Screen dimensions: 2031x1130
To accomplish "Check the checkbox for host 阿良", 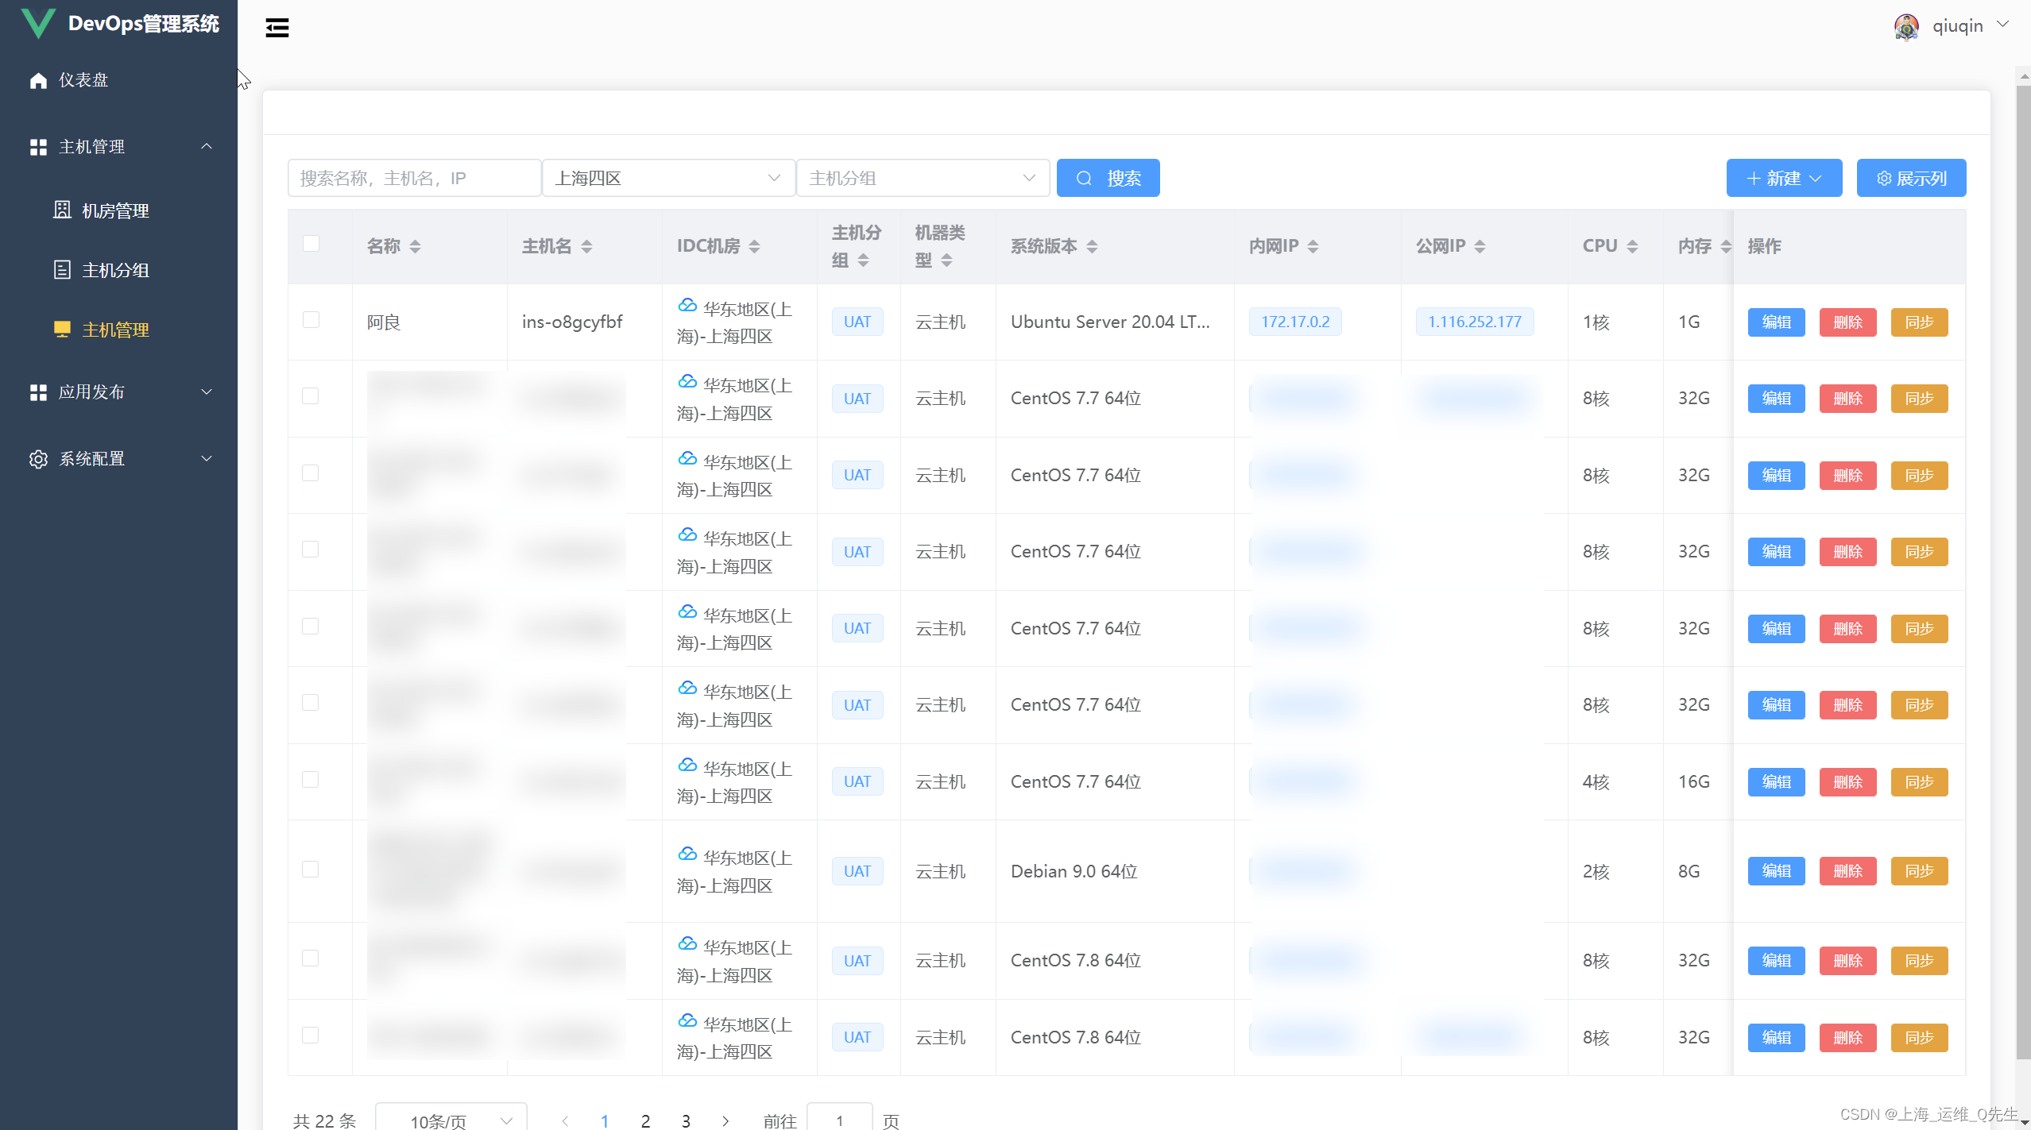I will pyautogui.click(x=311, y=319).
